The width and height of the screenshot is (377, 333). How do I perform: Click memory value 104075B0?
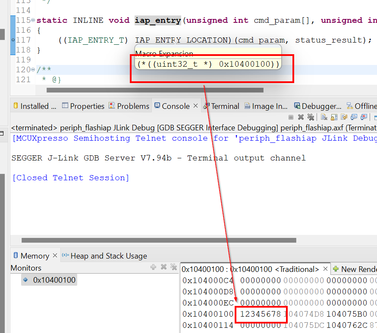(347, 314)
